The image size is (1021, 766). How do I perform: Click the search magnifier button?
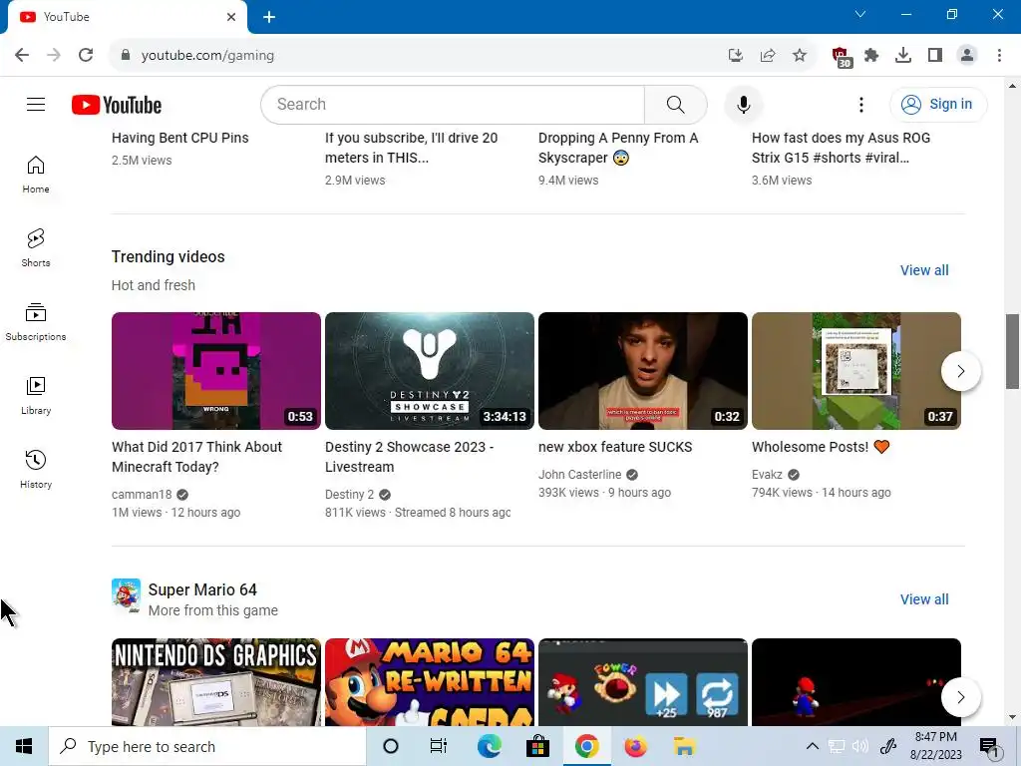pyautogui.click(x=675, y=104)
